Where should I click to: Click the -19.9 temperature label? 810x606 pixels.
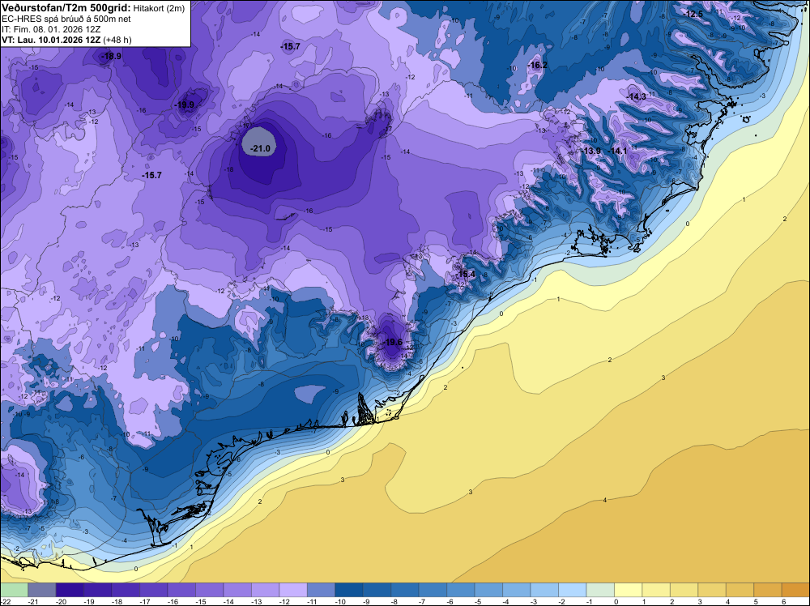click(x=185, y=105)
